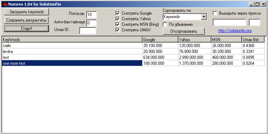Click Yahoo value 2.890.000.000
Image resolution: width=268 pixels, height=134 pixels.
pos(191,57)
